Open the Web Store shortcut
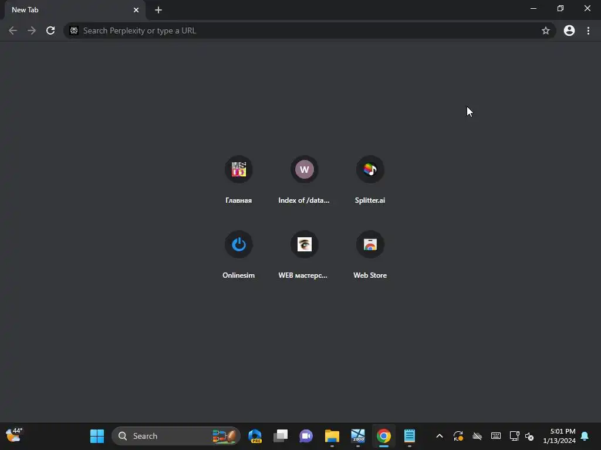Screen dimensions: 601x450 (x=370, y=254)
